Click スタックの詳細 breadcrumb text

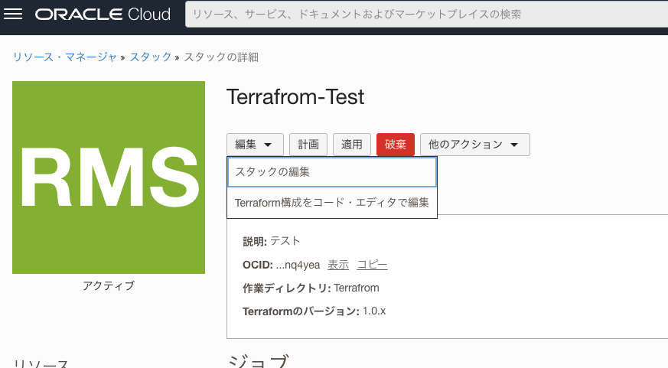[221, 57]
